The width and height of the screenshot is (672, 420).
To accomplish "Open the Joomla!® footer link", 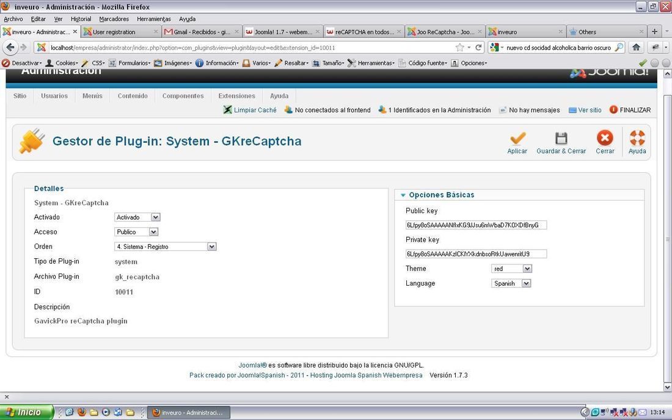I will [x=252, y=365].
